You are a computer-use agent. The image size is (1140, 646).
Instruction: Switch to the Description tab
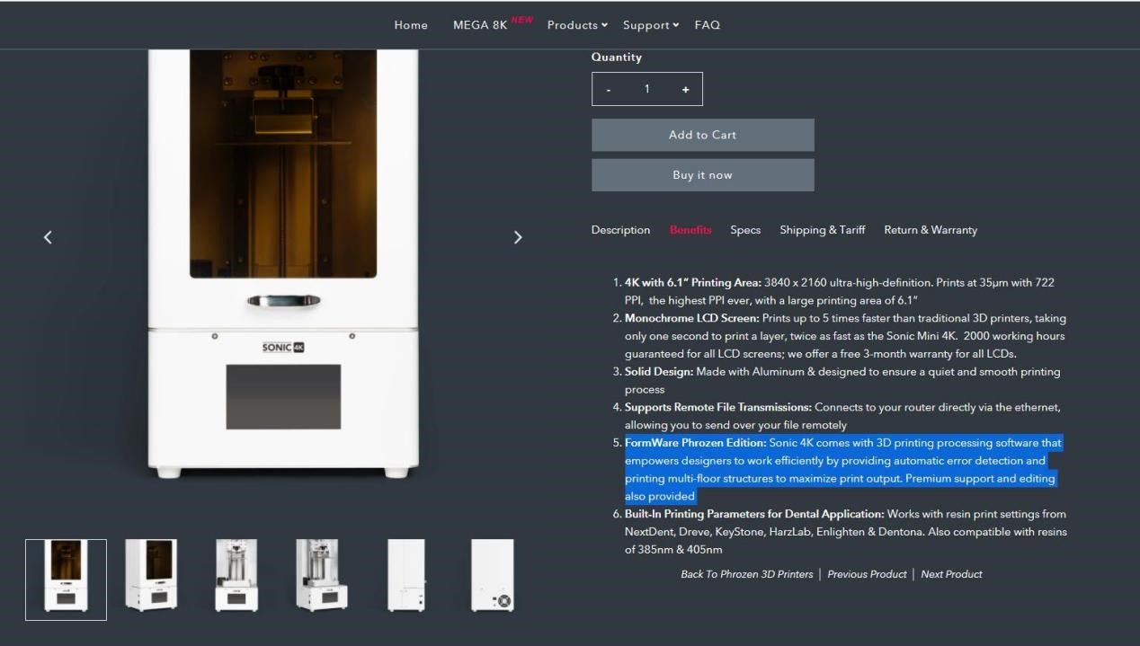click(x=620, y=230)
